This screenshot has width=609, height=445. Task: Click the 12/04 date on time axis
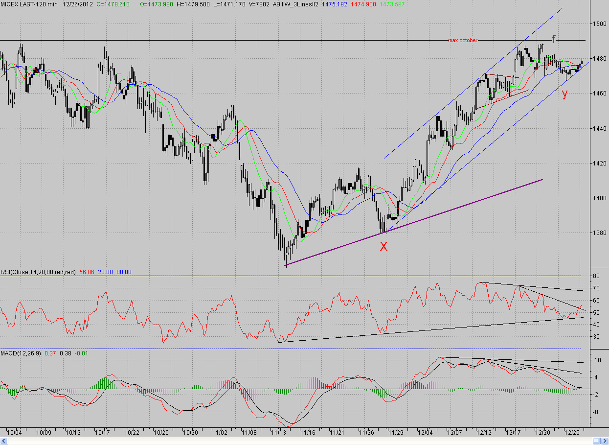[425, 433]
